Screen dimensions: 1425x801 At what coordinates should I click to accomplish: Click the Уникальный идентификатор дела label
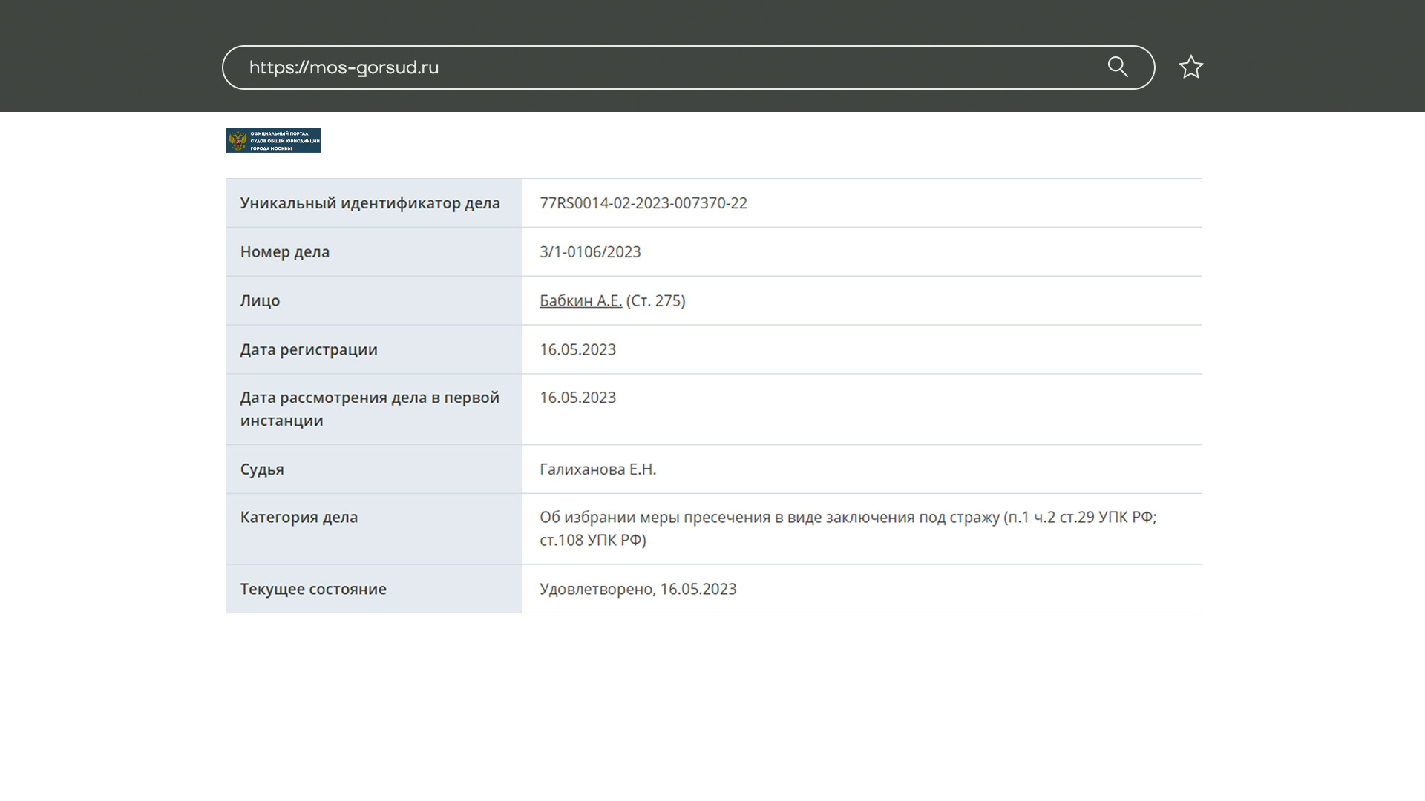point(370,203)
